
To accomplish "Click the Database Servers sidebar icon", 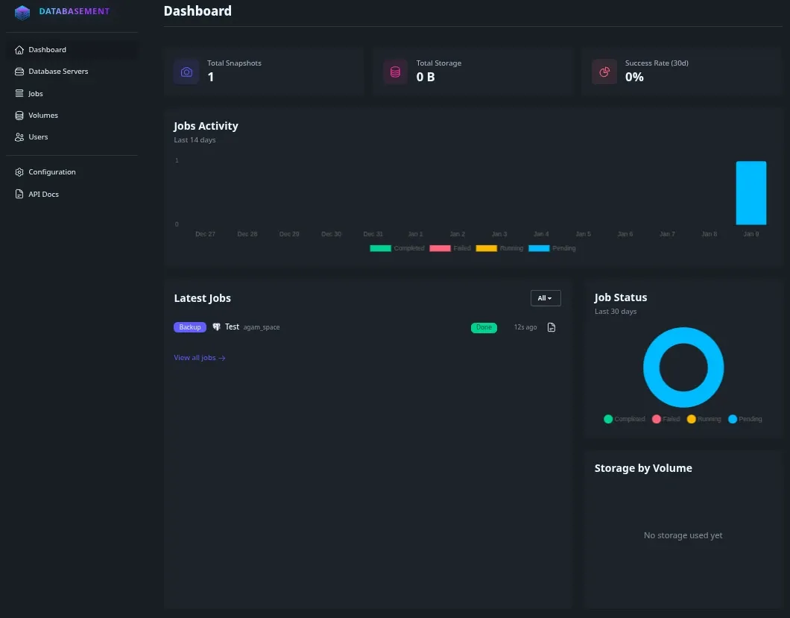I will click(19, 72).
